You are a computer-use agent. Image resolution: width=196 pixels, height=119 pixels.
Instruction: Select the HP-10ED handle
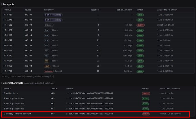pyautogui.click(x=8, y=30)
